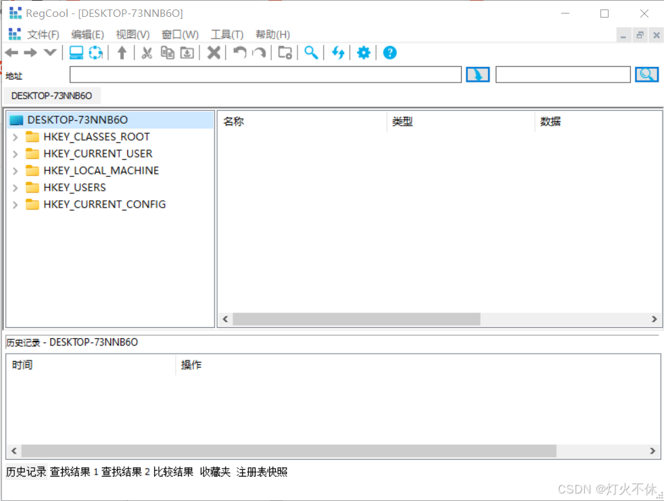664x501 pixels.
Task: Expand HKEY_CLASSES_ROOT node
Action: pyautogui.click(x=16, y=137)
